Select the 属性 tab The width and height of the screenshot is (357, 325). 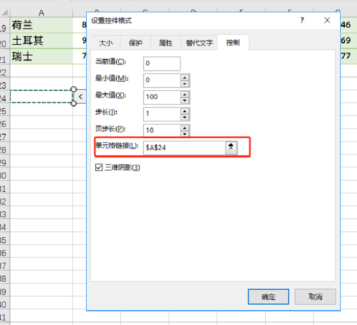click(166, 43)
